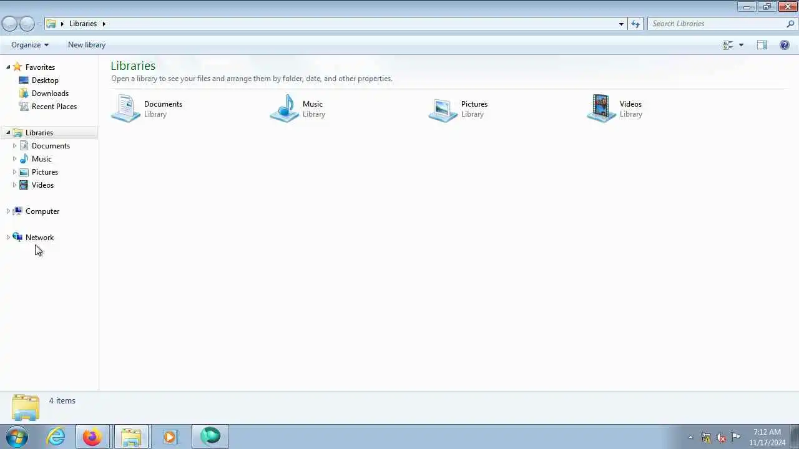799x449 pixels.
Task: Launch Internet Explorer from taskbar
Action: coord(56,437)
